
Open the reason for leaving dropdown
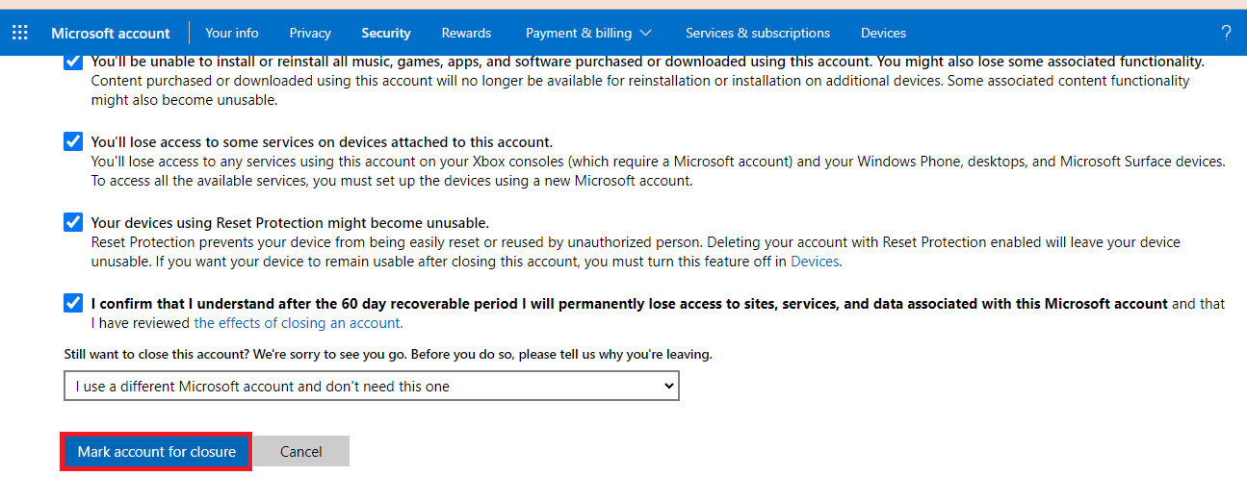tap(372, 387)
